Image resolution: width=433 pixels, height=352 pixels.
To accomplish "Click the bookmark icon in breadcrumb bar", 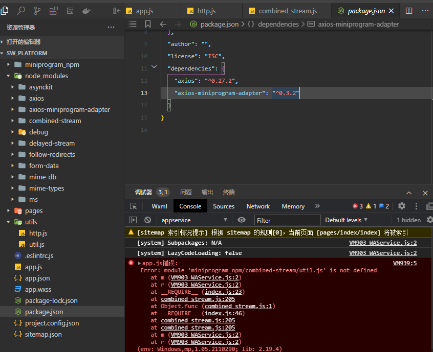I will click(148, 24).
